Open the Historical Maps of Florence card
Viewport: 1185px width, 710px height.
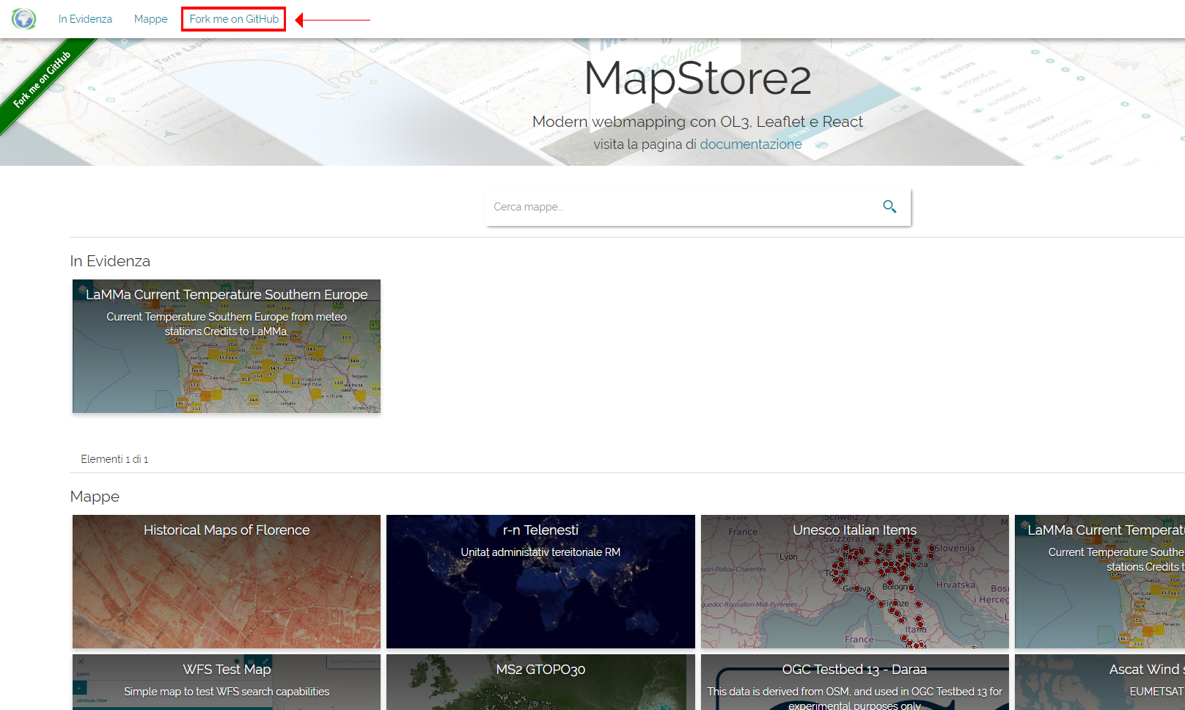227,582
